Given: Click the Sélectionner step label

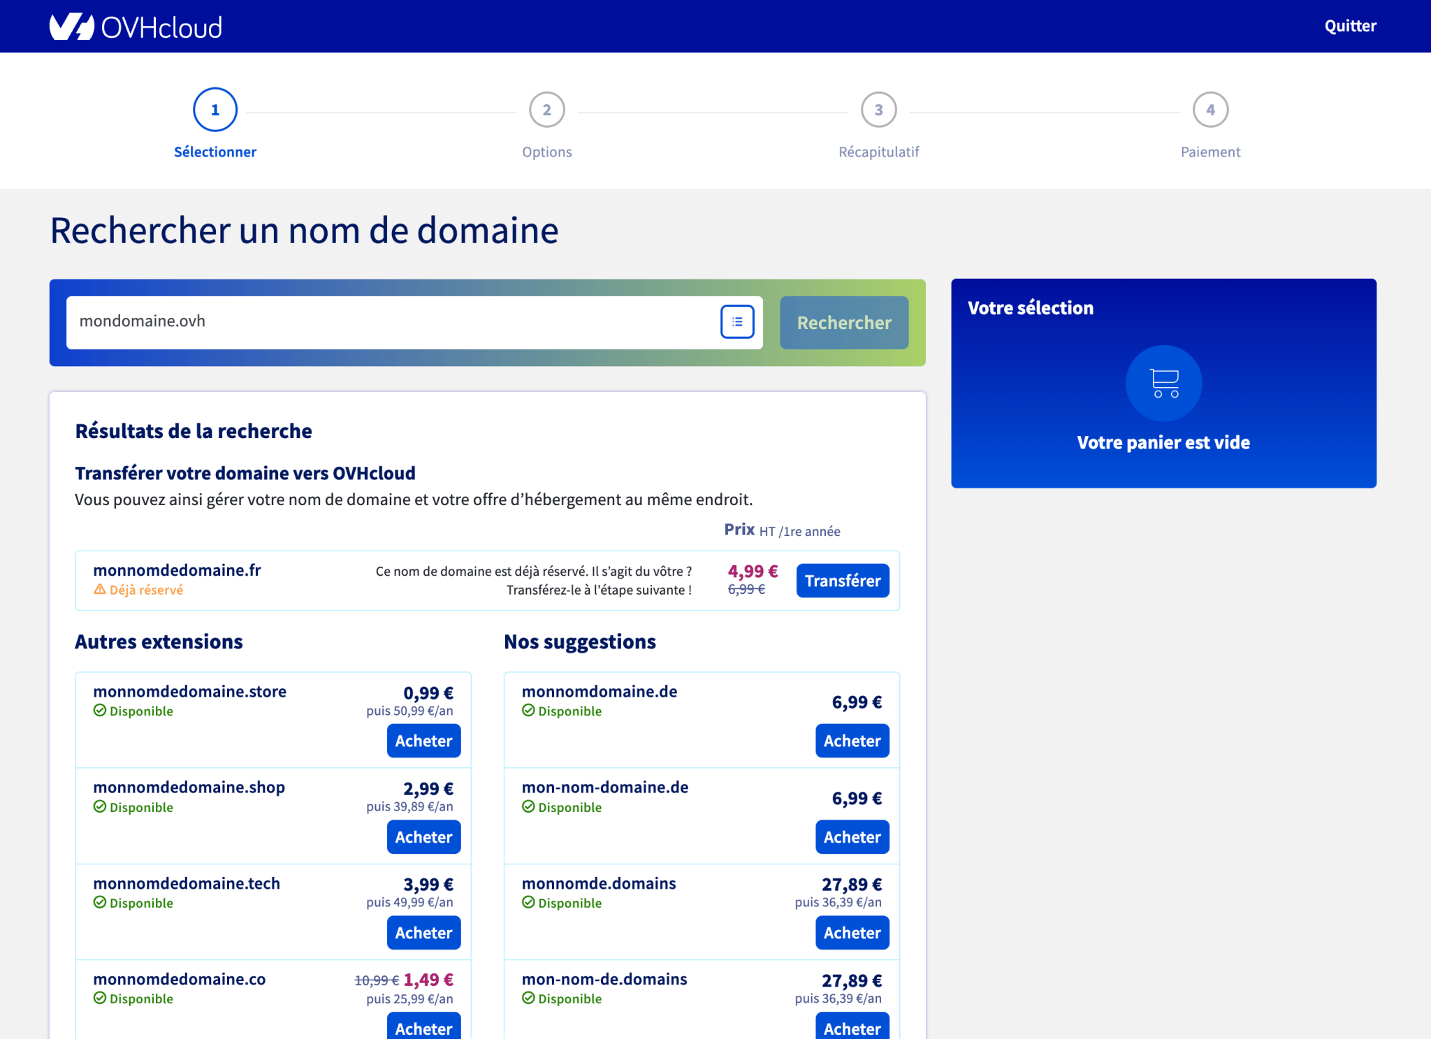Looking at the screenshot, I should pyautogui.click(x=215, y=152).
